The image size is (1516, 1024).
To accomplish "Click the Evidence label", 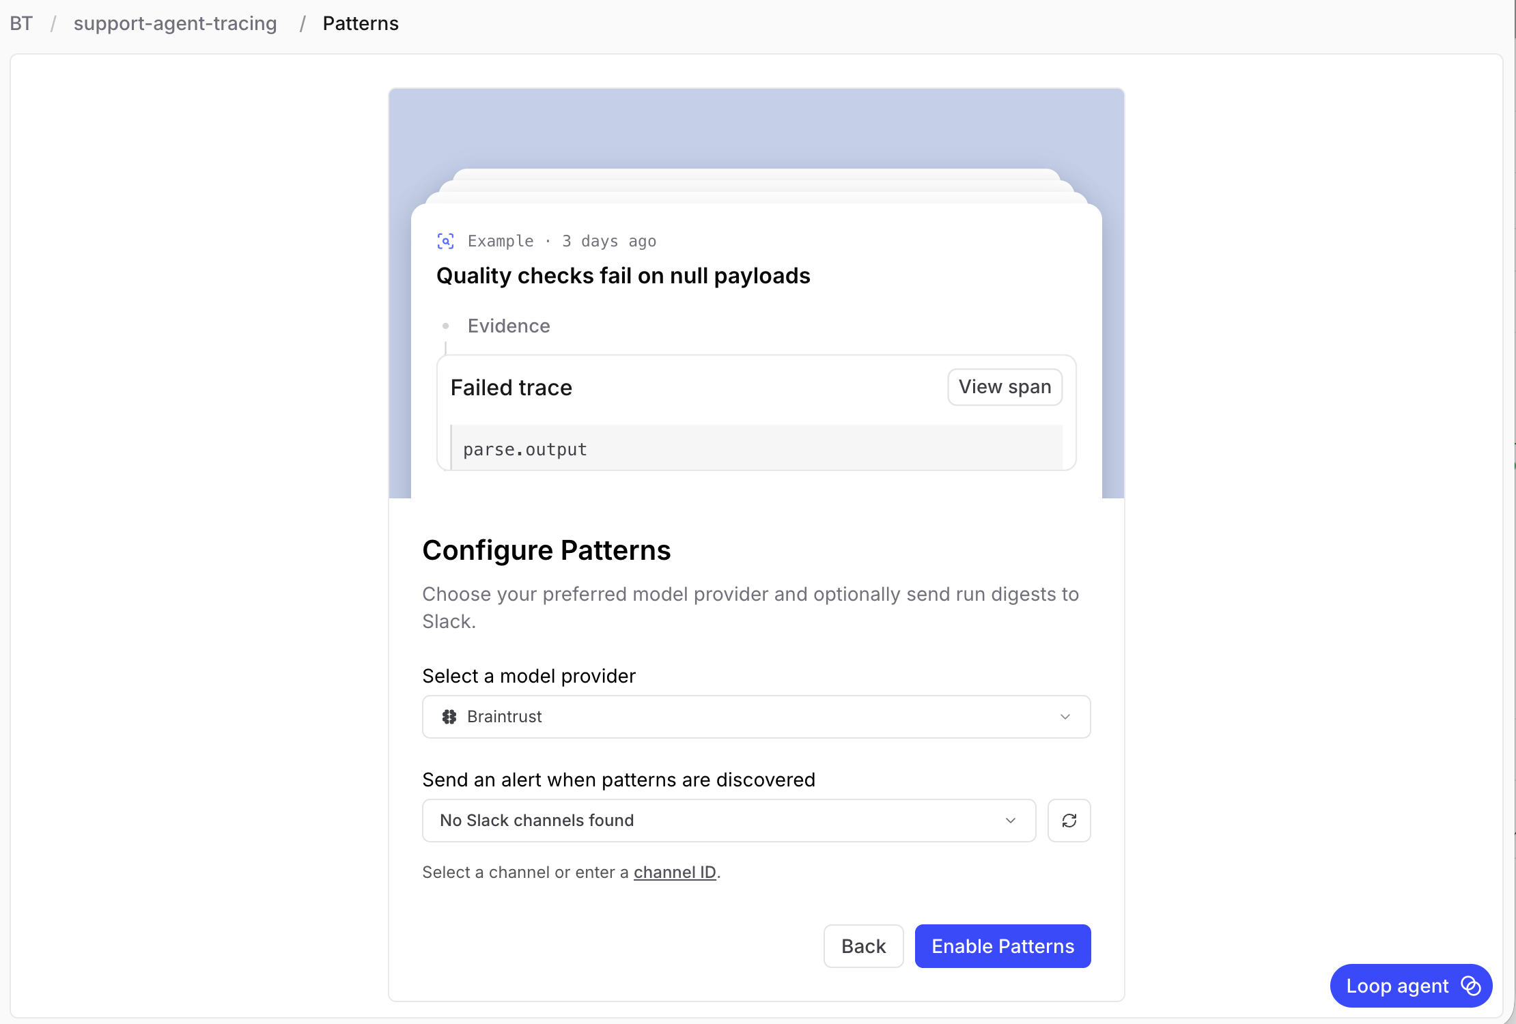I will pyautogui.click(x=509, y=326).
